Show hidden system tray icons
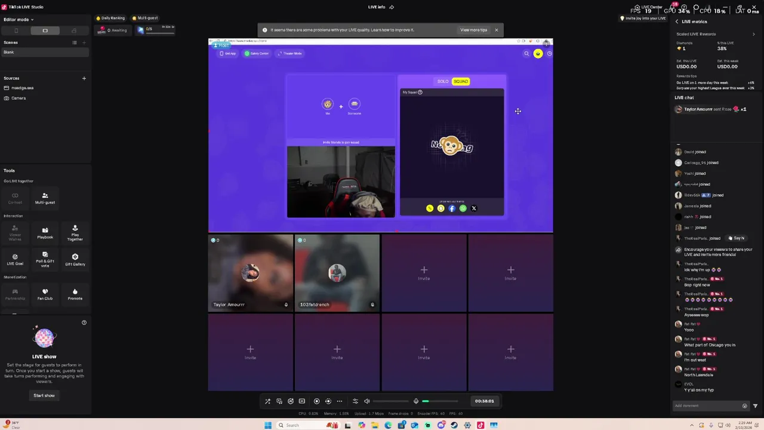 692,425
